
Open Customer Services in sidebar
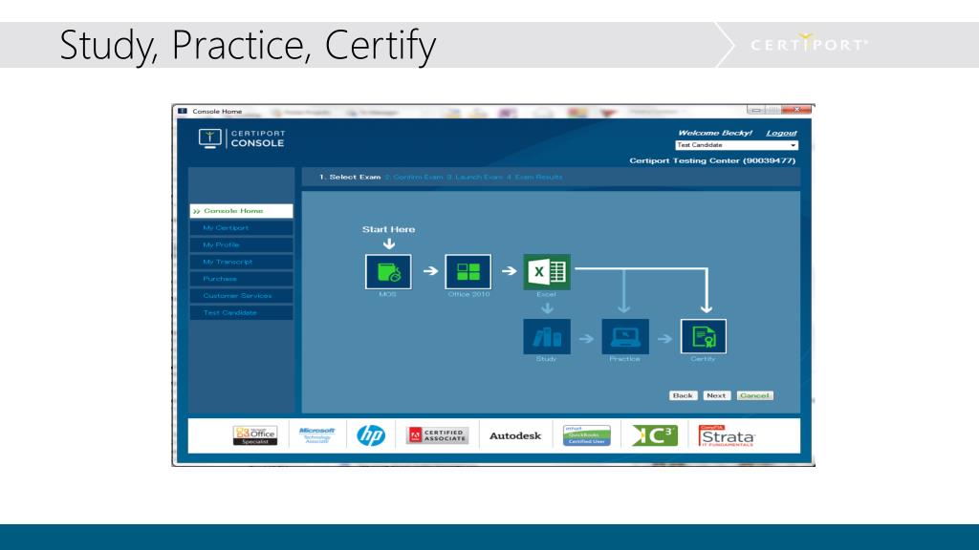pos(241,296)
